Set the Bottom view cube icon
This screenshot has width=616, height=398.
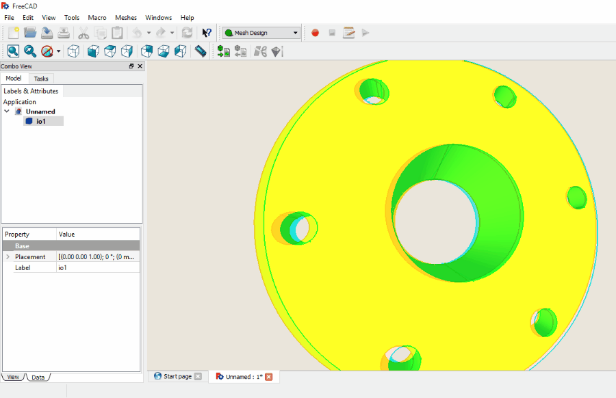[164, 51]
